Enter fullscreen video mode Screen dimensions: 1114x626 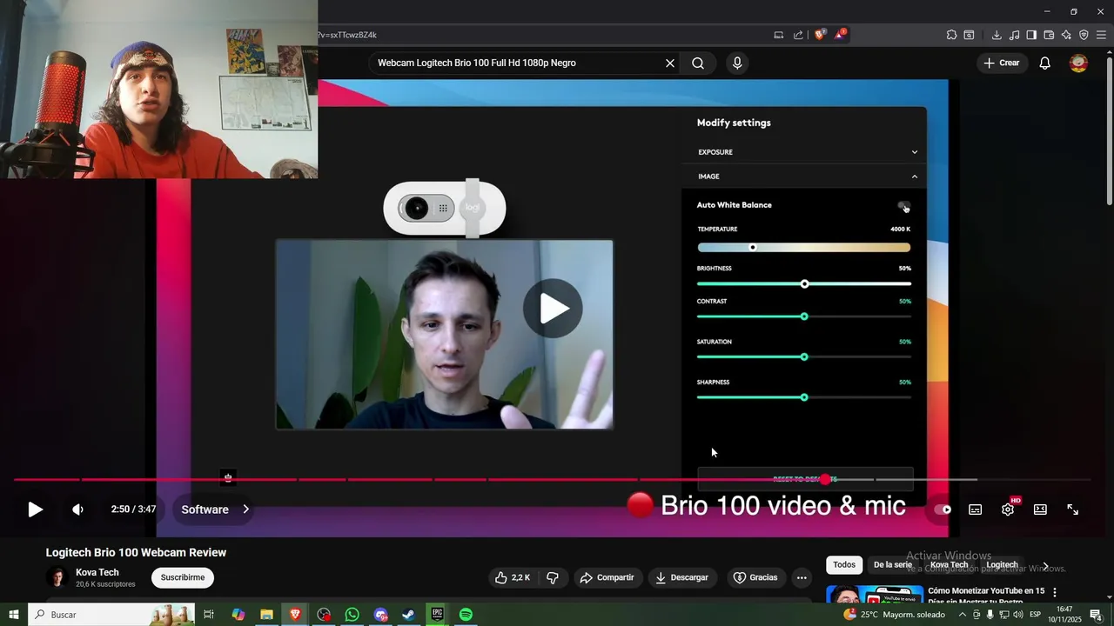point(1073,509)
